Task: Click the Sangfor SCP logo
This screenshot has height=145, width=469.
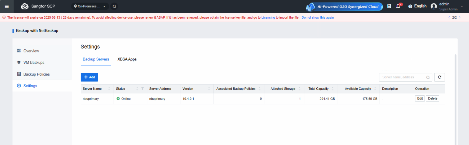Action: [38, 6]
